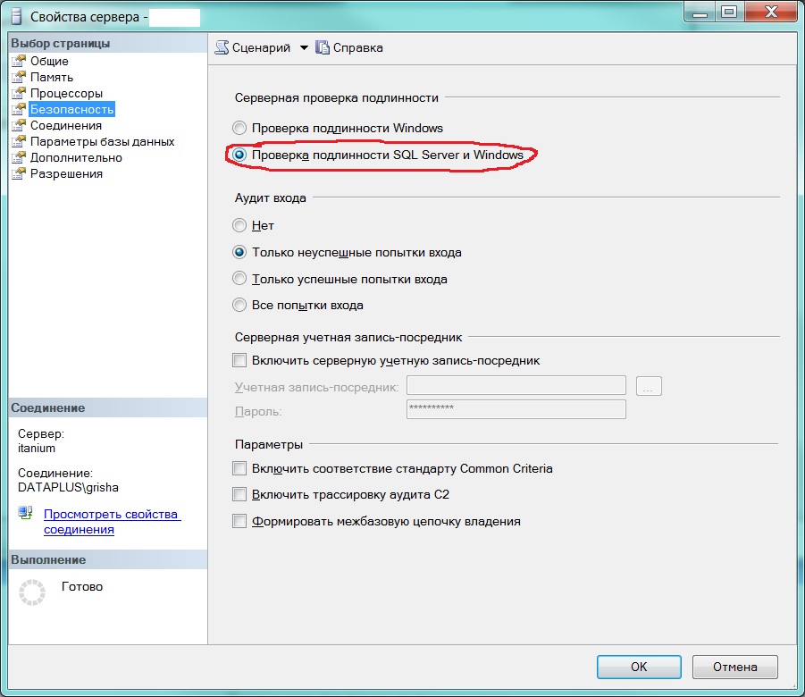805x697 pixels.
Task: Click the Готово status text
Action: tap(82, 586)
